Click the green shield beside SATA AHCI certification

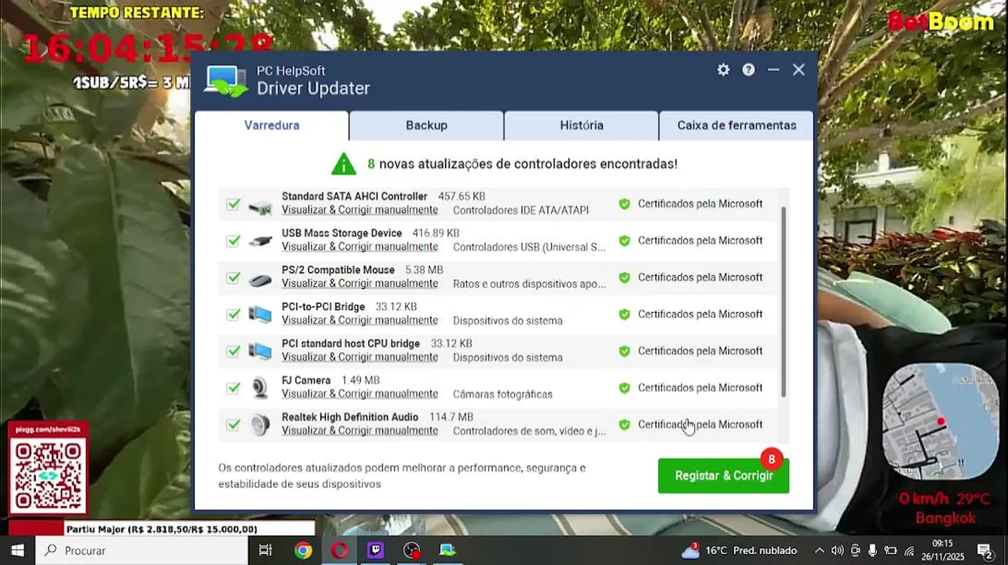(x=624, y=204)
